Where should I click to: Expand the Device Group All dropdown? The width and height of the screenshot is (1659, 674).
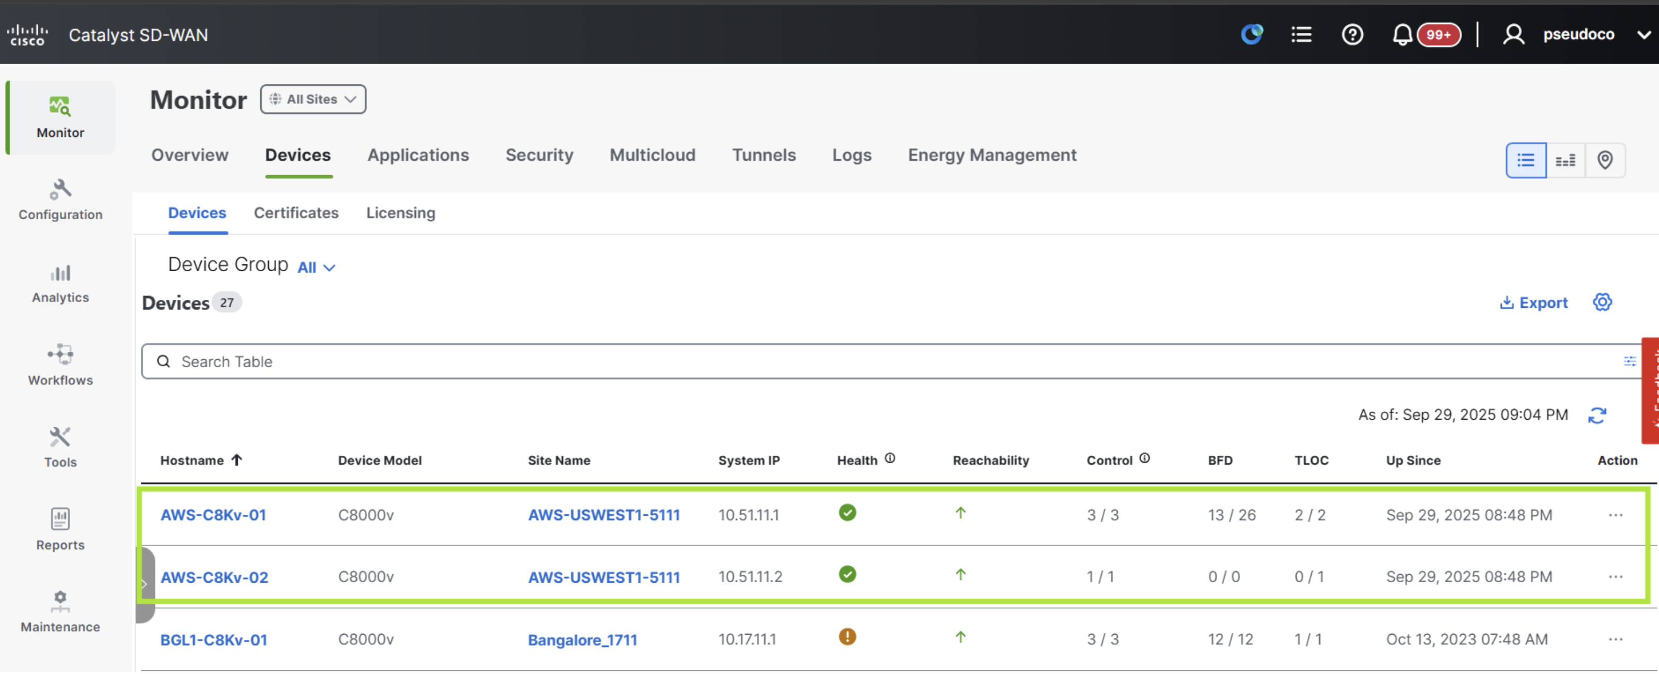316,268
